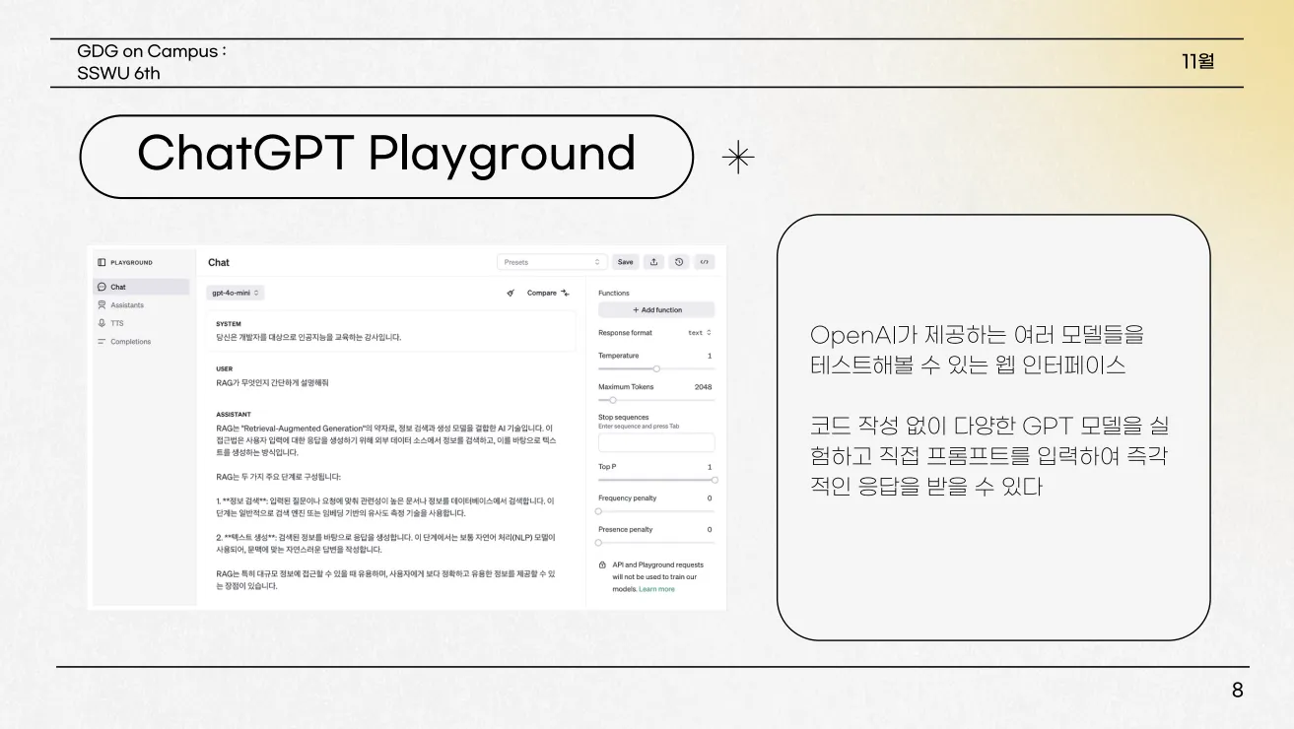
Task: Open the gpt-4o-mini model selector
Action: pos(237,293)
